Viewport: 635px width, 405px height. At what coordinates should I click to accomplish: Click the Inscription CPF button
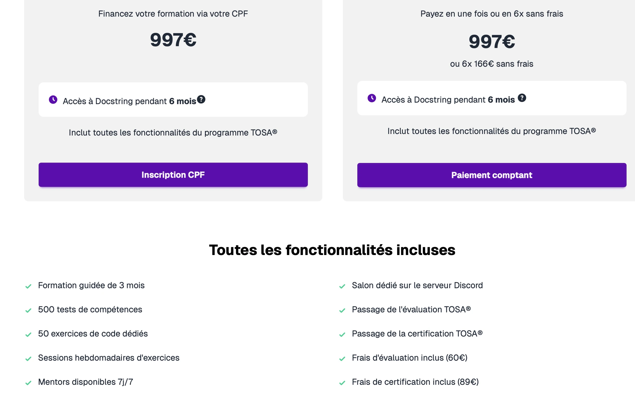pyautogui.click(x=173, y=175)
